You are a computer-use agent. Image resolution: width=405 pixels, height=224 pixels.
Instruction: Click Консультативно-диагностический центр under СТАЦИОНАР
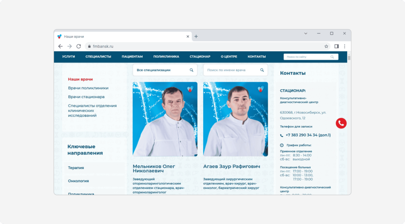[x=299, y=100]
